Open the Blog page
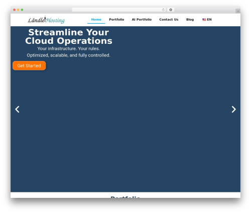Viewport: 251px width, 213px height. [190, 20]
